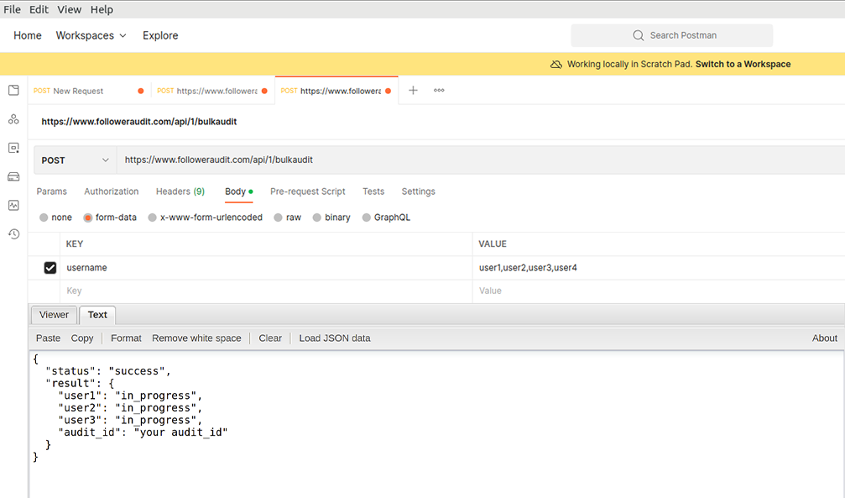Click Switch to a Workspace link
The width and height of the screenshot is (845, 498).
click(x=743, y=64)
